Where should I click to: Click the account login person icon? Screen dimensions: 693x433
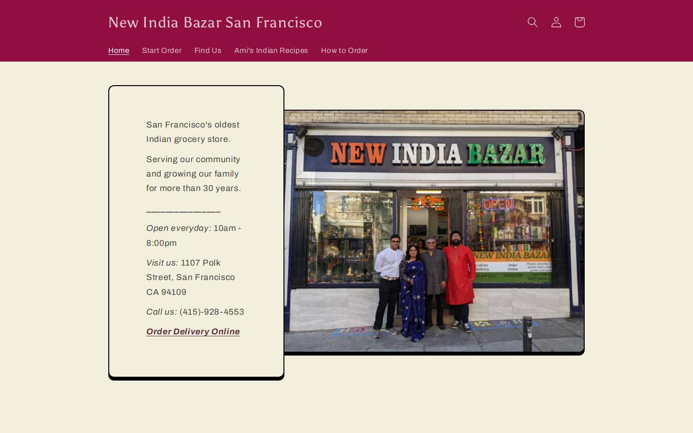point(556,22)
